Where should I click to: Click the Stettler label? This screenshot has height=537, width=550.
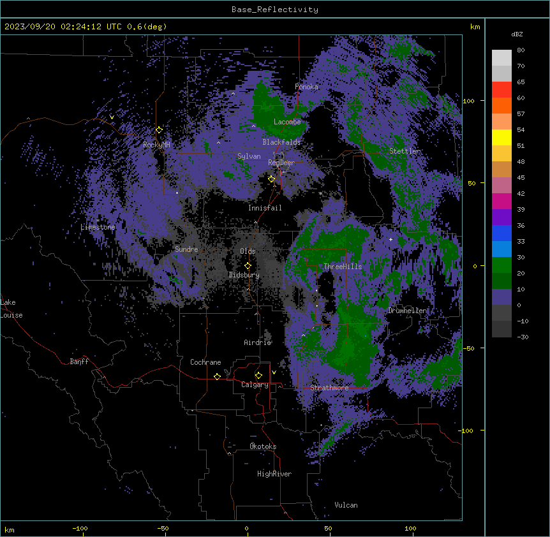point(405,151)
